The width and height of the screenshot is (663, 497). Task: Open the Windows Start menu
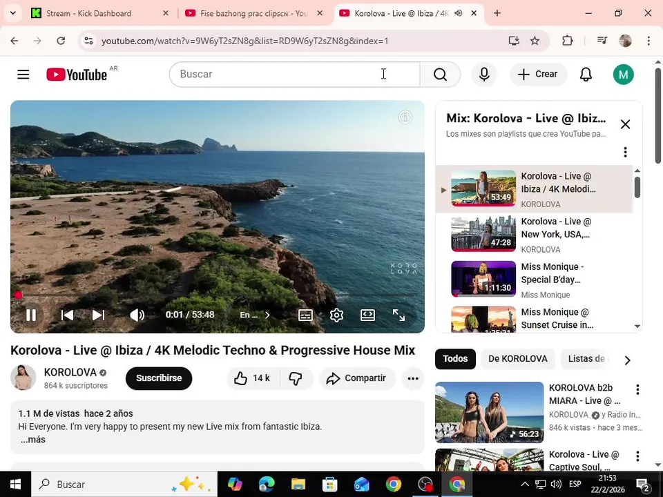pyautogui.click(x=15, y=485)
